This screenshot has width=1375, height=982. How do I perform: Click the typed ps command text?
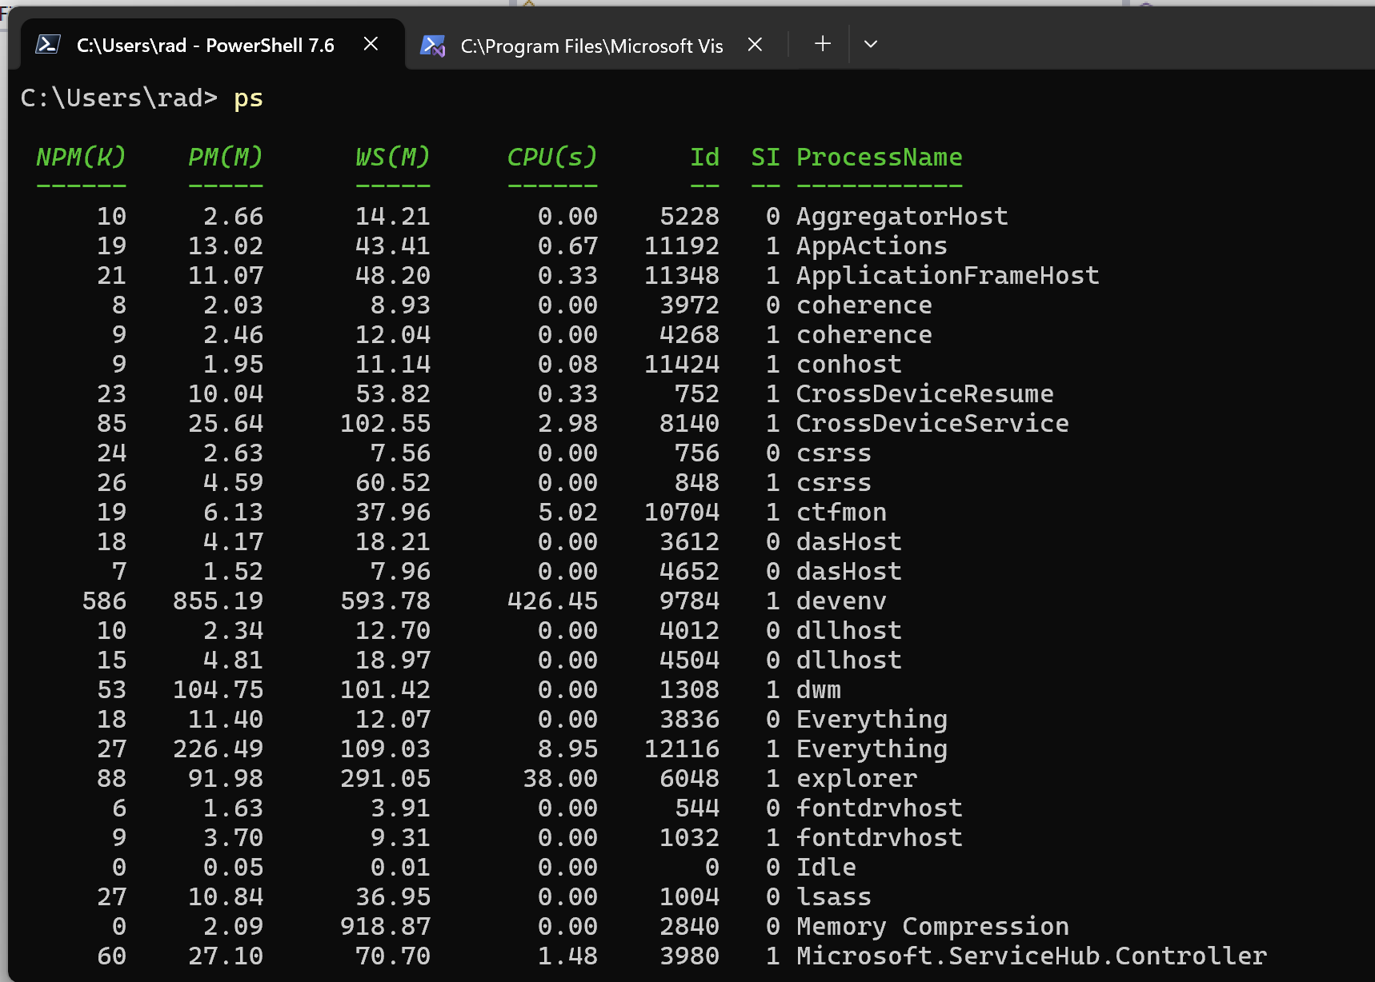[x=248, y=98]
